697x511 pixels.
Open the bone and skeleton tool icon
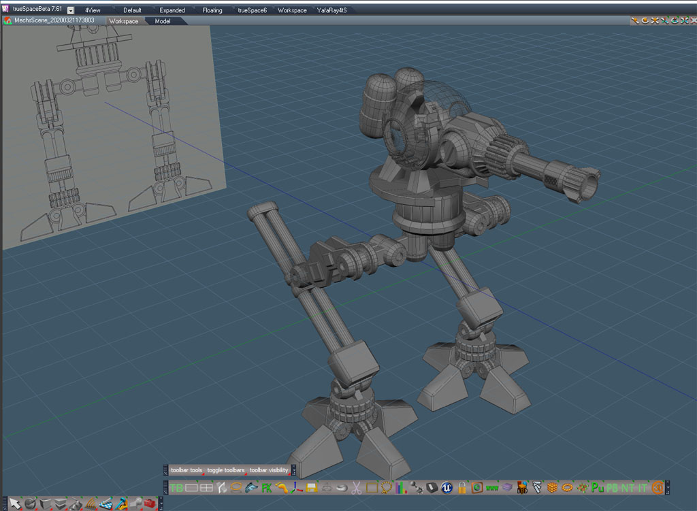(x=120, y=504)
